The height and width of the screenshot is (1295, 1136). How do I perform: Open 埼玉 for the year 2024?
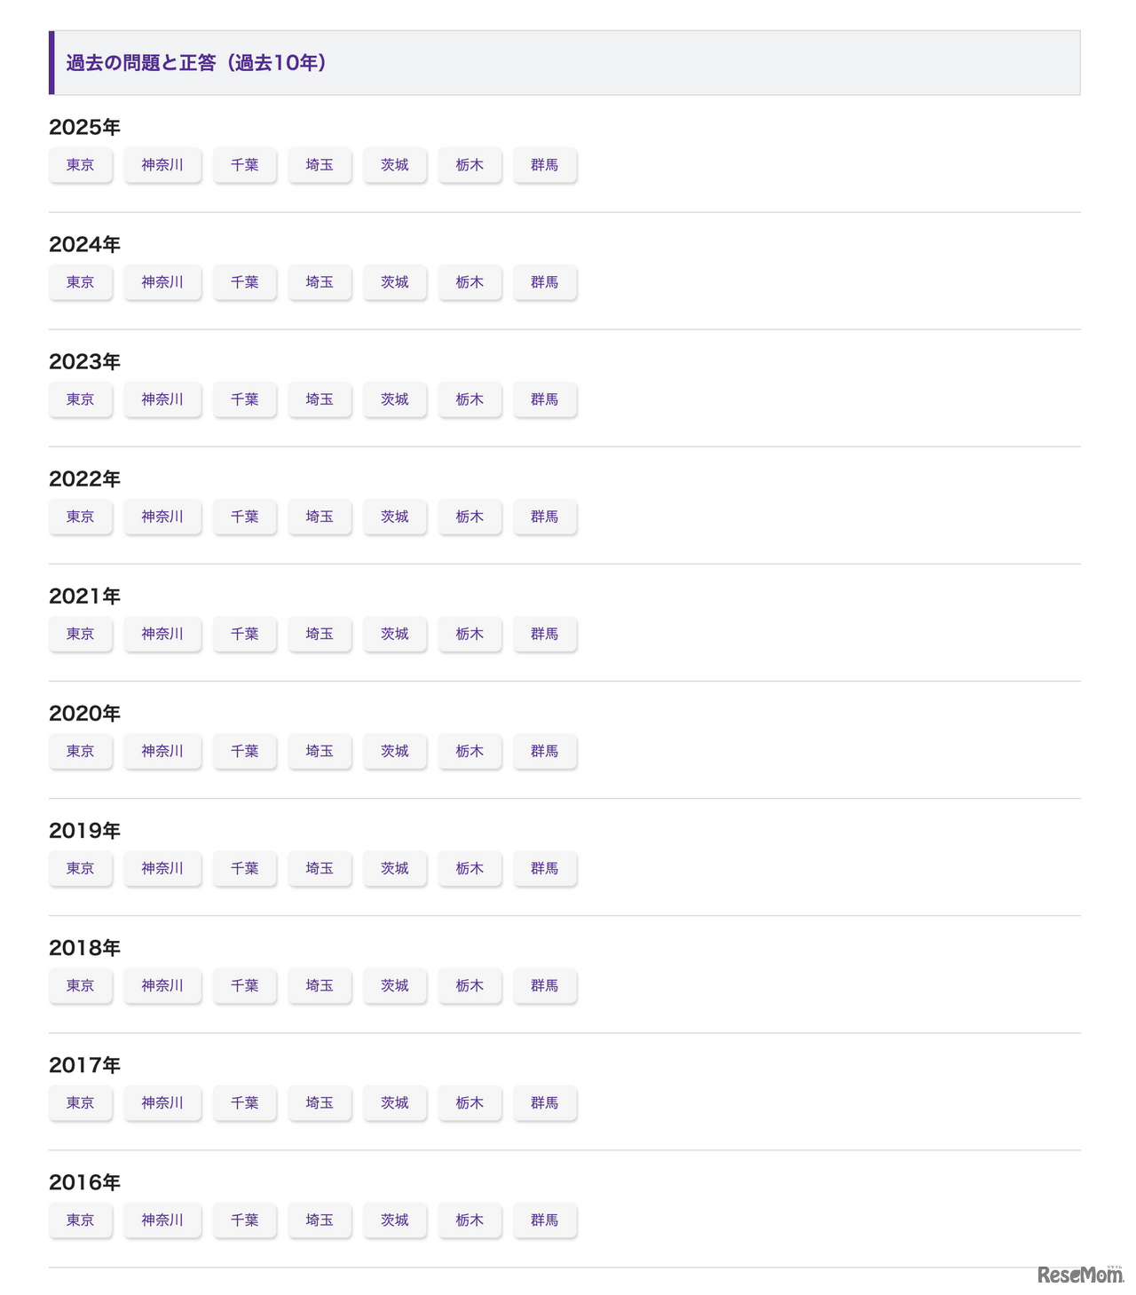(x=319, y=282)
